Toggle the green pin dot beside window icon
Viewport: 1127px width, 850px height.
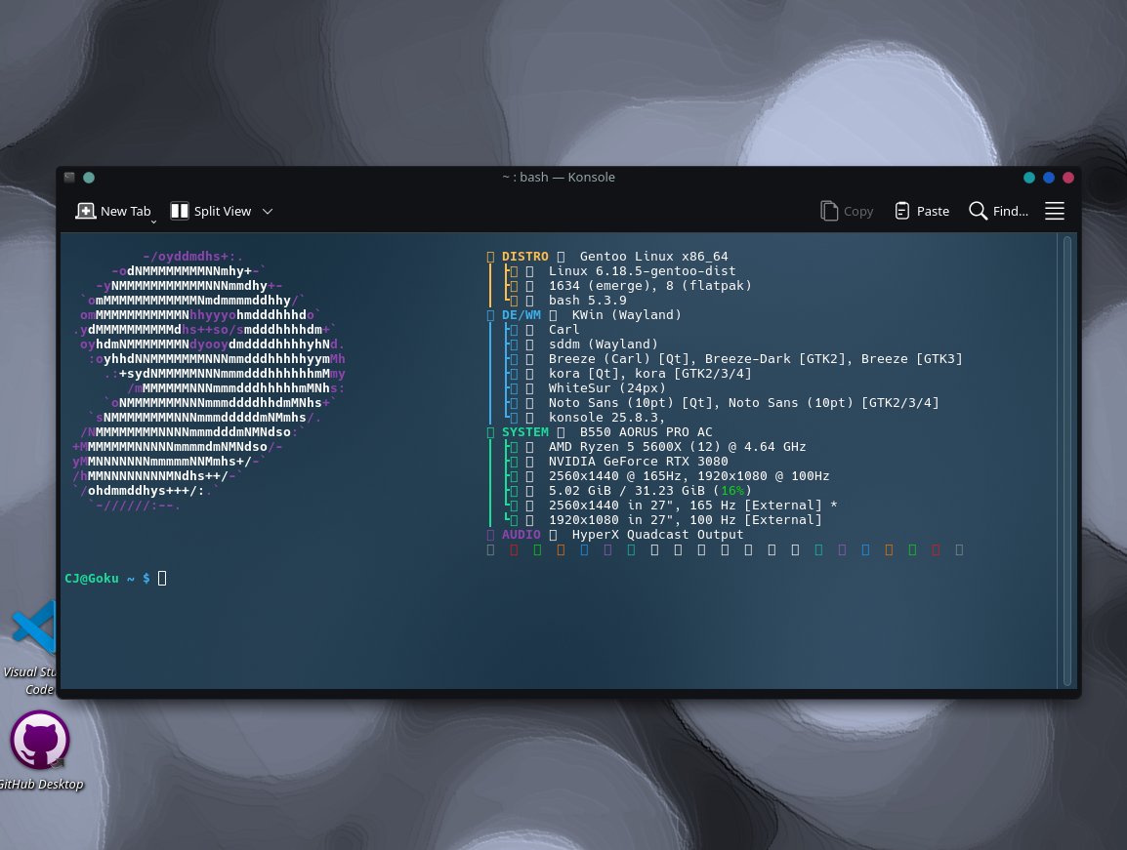pyautogui.click(x=89, y=178)
